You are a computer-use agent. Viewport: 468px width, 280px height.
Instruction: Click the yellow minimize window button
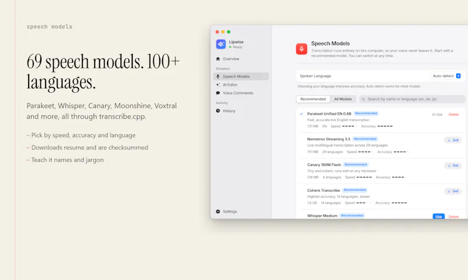[223, 32]
